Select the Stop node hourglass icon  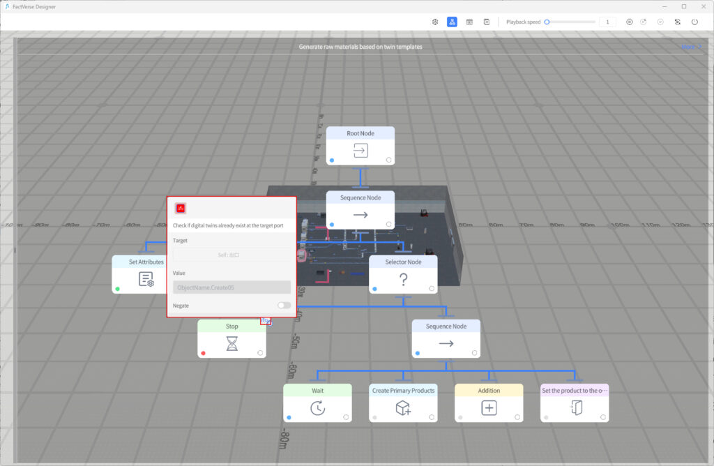tap(232, 343)
